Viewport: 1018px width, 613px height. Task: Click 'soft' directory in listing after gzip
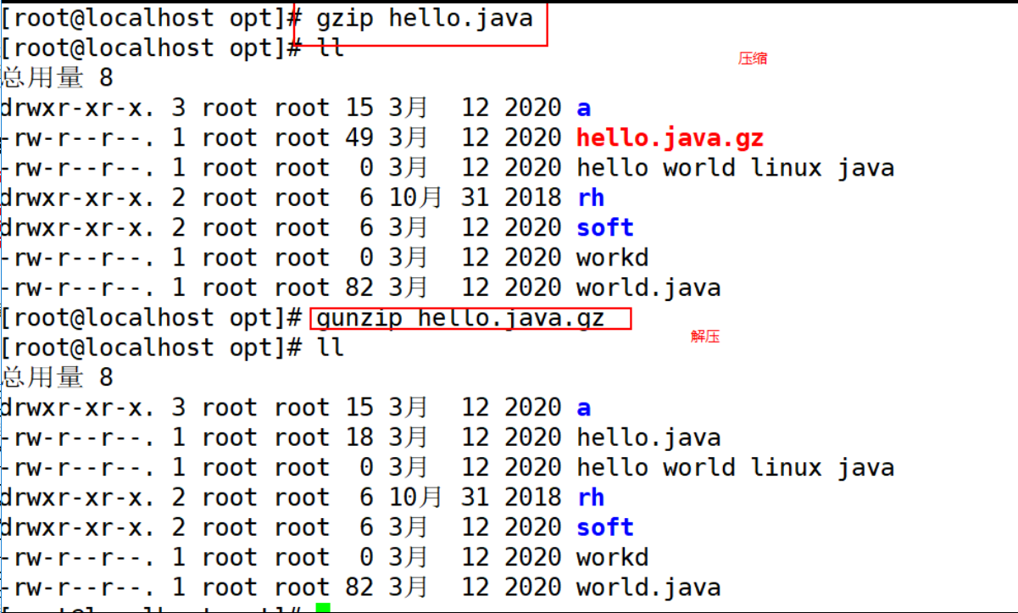pos(605,227)
